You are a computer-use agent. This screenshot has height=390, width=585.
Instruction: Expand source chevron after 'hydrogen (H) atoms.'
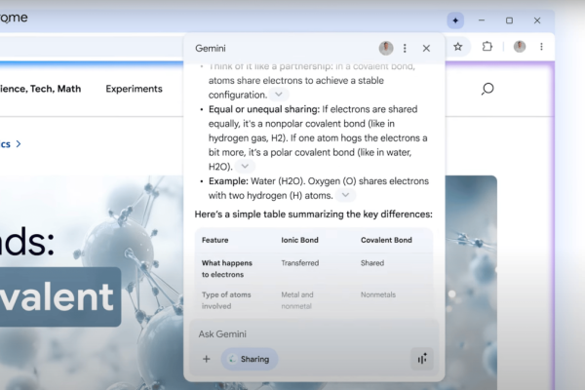click(x=345, y=195)
